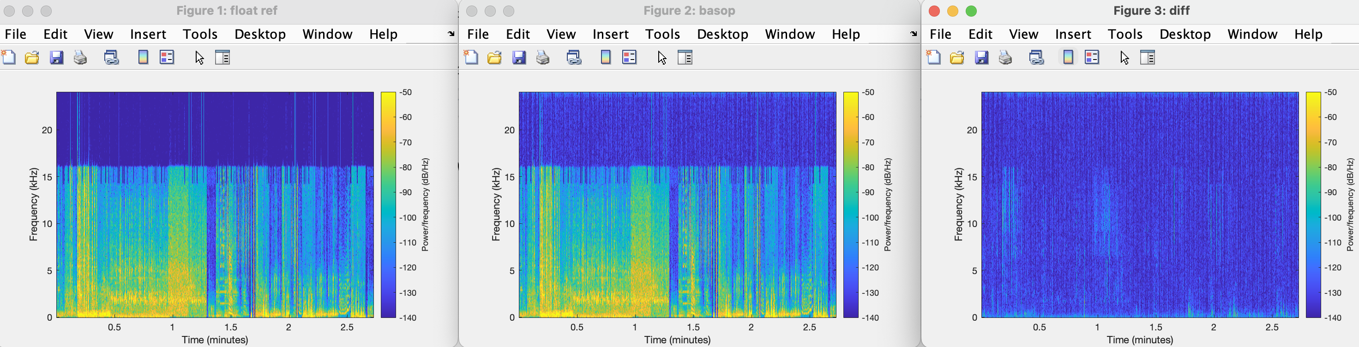1359x347 pixels.
Task: Open the Desktop menu in Figure 2 basop
Action: click(722, 34)
